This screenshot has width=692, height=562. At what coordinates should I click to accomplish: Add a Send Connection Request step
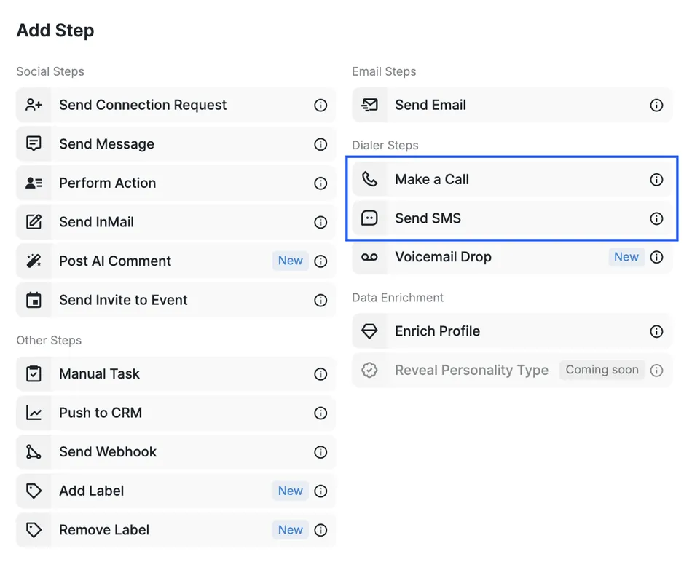[176, 105]
